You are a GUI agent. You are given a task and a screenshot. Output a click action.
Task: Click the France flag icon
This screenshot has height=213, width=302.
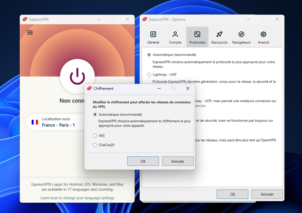[35, 122]
